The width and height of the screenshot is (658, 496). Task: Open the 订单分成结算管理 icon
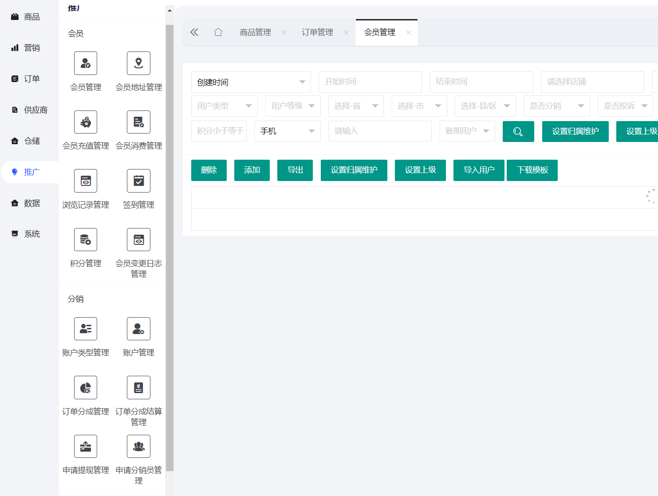coord(138,387)
